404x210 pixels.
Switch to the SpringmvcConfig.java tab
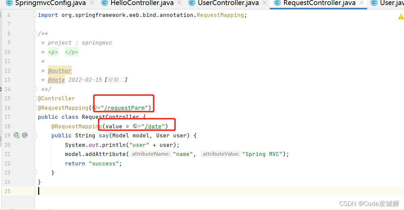point(50,3)
